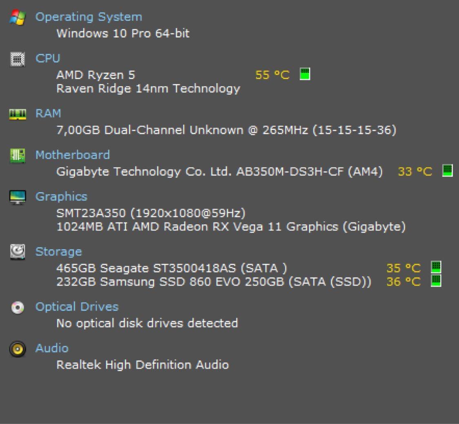Open the Graphics section heading

coord(62,197)
